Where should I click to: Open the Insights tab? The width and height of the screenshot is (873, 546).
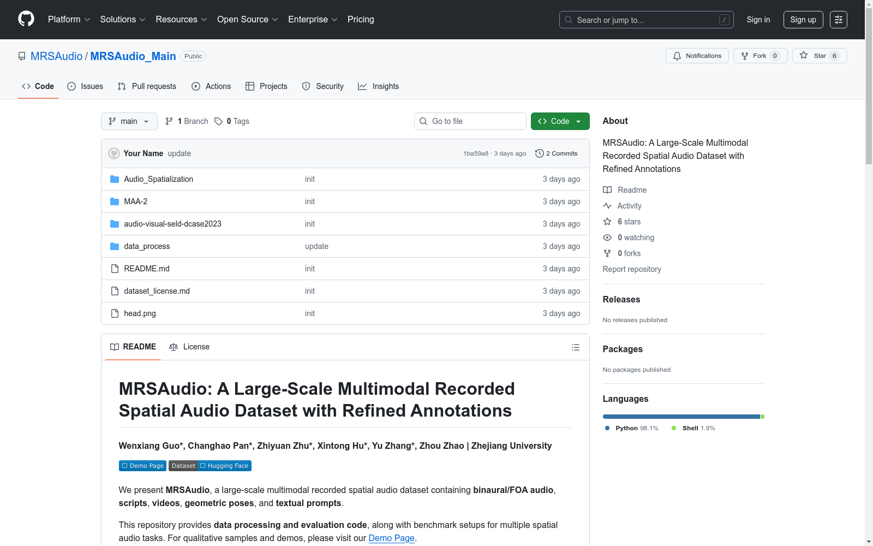click(x=378, y=86)
